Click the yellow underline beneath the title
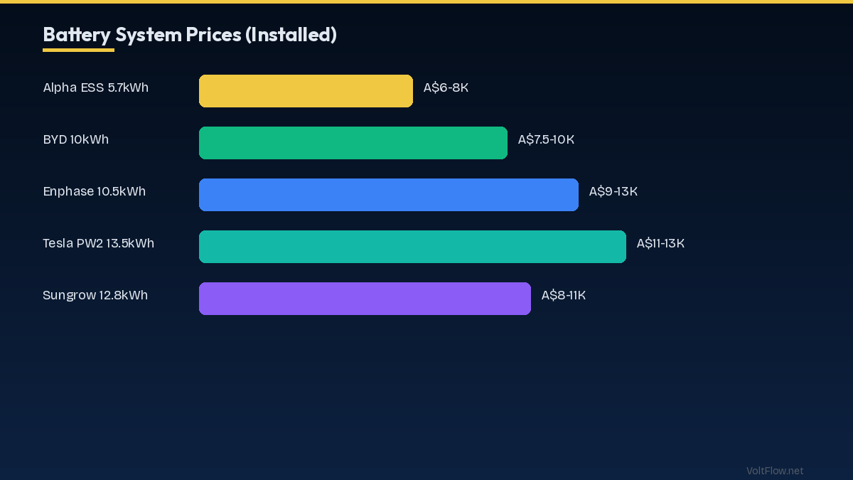Viewport: 853px width, 480px height. (x=78, y=50)
